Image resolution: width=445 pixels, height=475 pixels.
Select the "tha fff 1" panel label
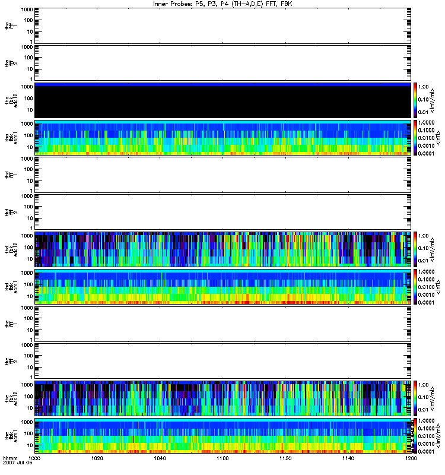pos(11,26)
